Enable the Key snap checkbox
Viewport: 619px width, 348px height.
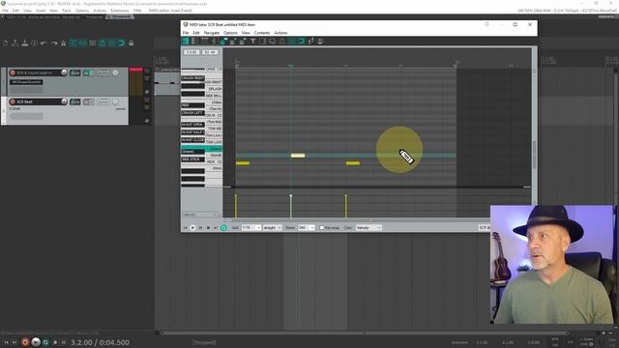click(322, 228)
